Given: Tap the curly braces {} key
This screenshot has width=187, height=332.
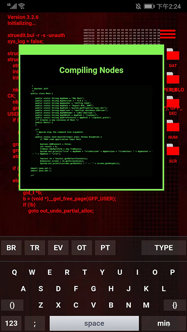Looking at the screenshot, I should pyautogui.click(x=175, y=305).
